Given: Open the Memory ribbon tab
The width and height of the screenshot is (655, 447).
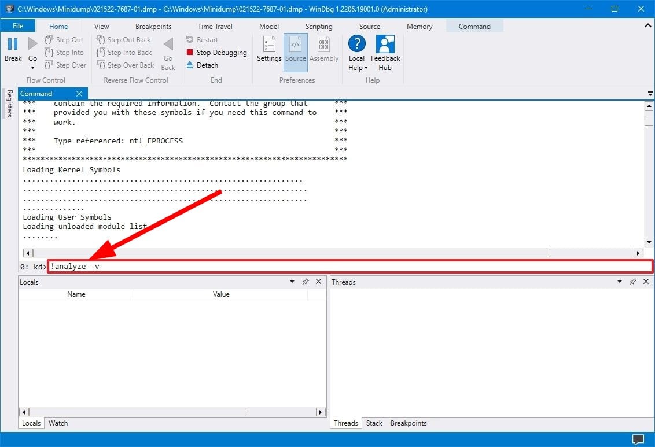Looking at the screenshot, I should (420, 26).
